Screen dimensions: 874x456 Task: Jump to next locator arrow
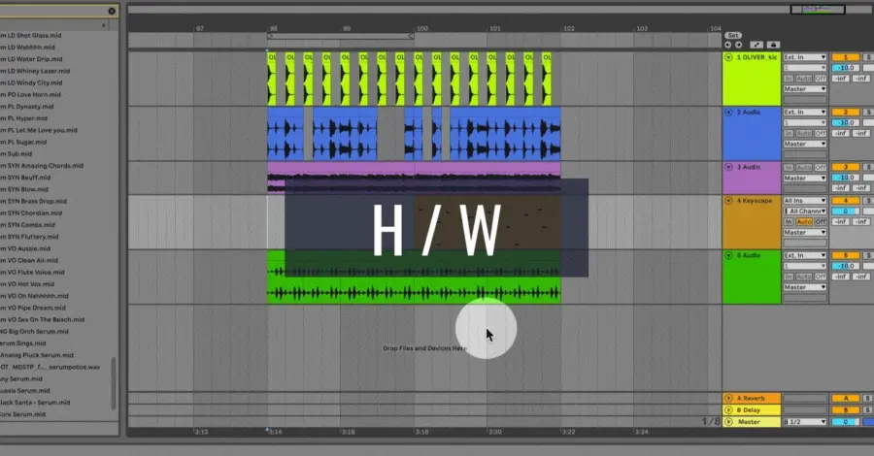[739, 45]
